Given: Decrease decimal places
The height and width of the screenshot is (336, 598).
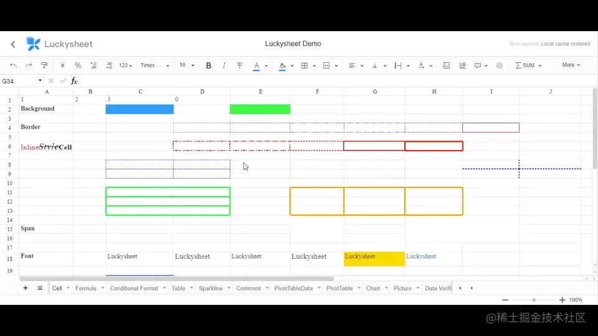Looking at the screenshot, I should (93, 65).
